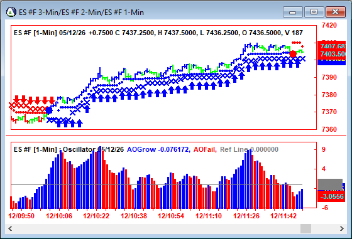Click the large blue dot signal marker
The image size is (352, 239).
point(49,110)
